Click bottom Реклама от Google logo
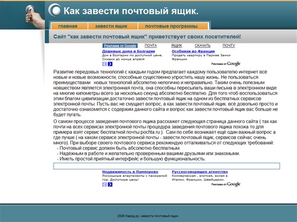 (226, 184)
